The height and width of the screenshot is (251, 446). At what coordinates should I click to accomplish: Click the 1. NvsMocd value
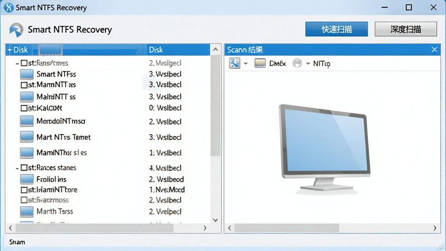(167, 190)
